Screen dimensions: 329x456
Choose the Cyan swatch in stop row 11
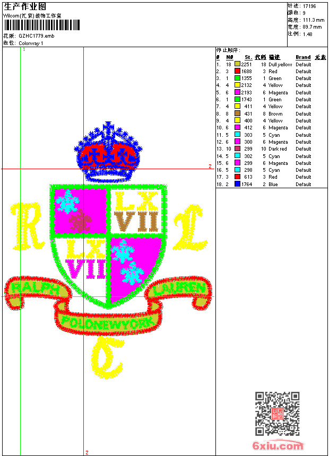point(237,135)
